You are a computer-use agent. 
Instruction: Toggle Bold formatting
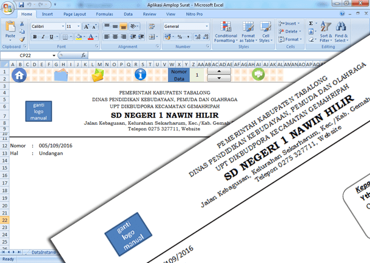[35, 37]
